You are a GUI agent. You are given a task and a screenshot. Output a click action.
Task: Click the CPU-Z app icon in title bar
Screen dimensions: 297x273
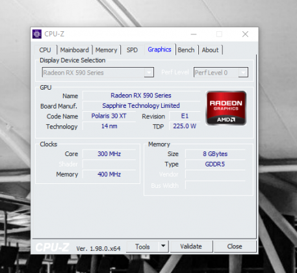pyautogui.click(x=37, y=34)
